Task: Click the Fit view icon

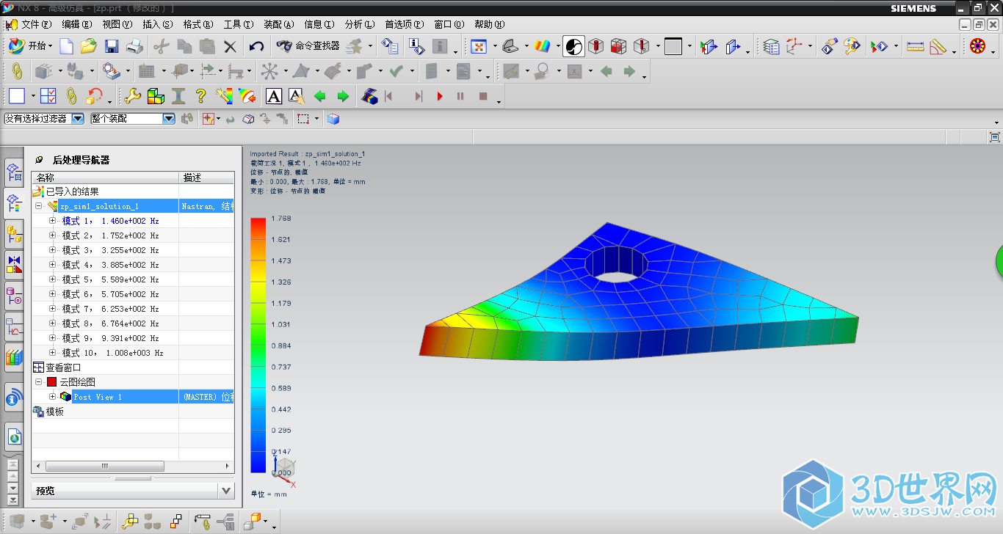Action: (x=478, y=46)
